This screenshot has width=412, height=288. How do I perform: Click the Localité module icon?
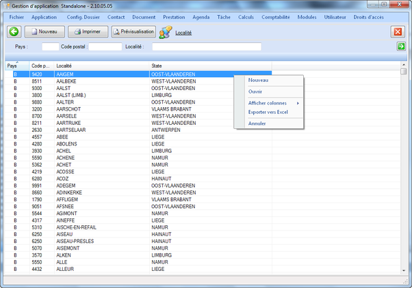(166, 32)
